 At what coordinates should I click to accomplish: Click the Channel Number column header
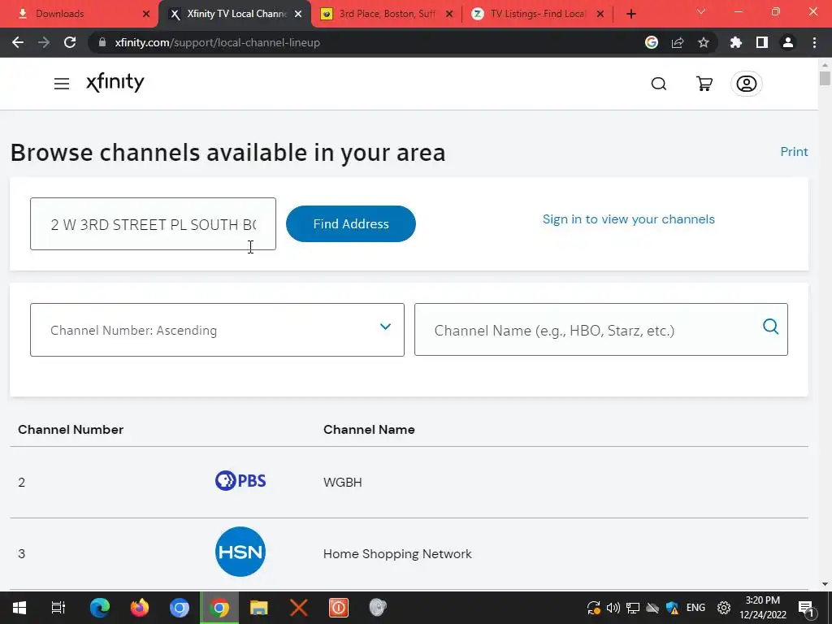[71, 429]
